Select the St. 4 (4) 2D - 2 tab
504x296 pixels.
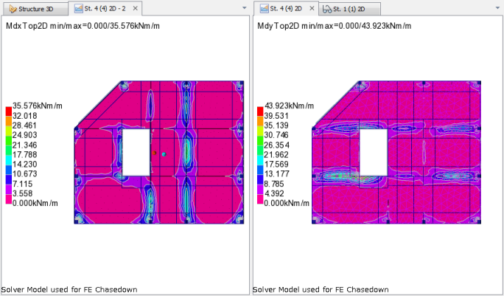[105, 8]
